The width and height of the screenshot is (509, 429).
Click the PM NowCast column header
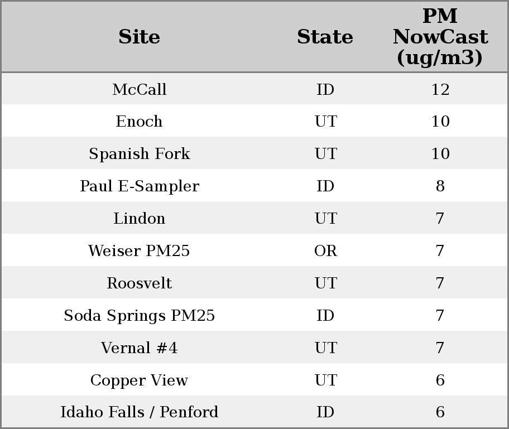tap(440, 37)
